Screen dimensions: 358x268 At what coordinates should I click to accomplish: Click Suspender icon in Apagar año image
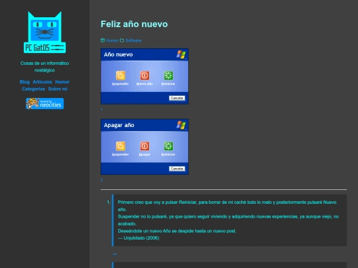click(121, 146)
